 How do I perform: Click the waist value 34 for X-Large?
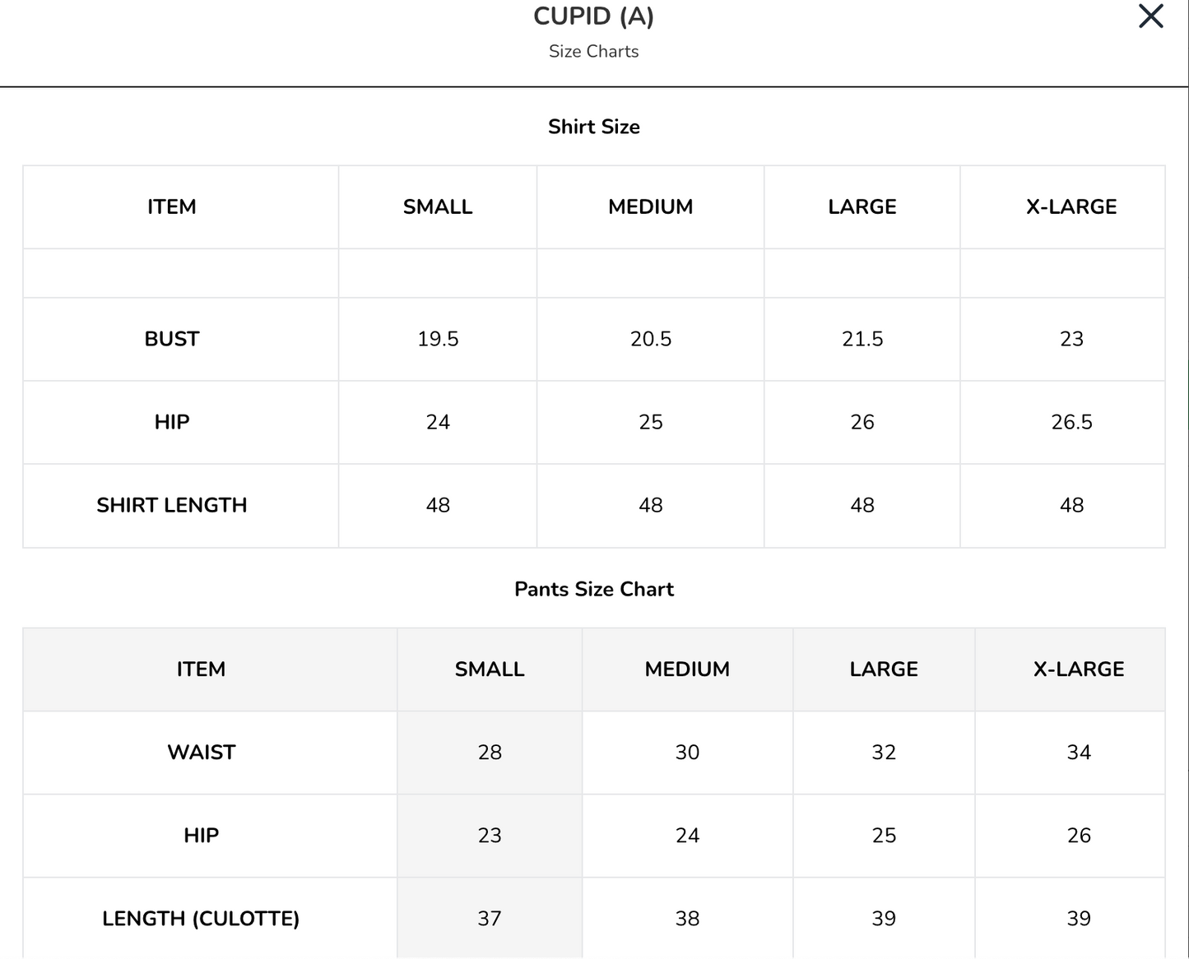click(x=1079, y=752)
